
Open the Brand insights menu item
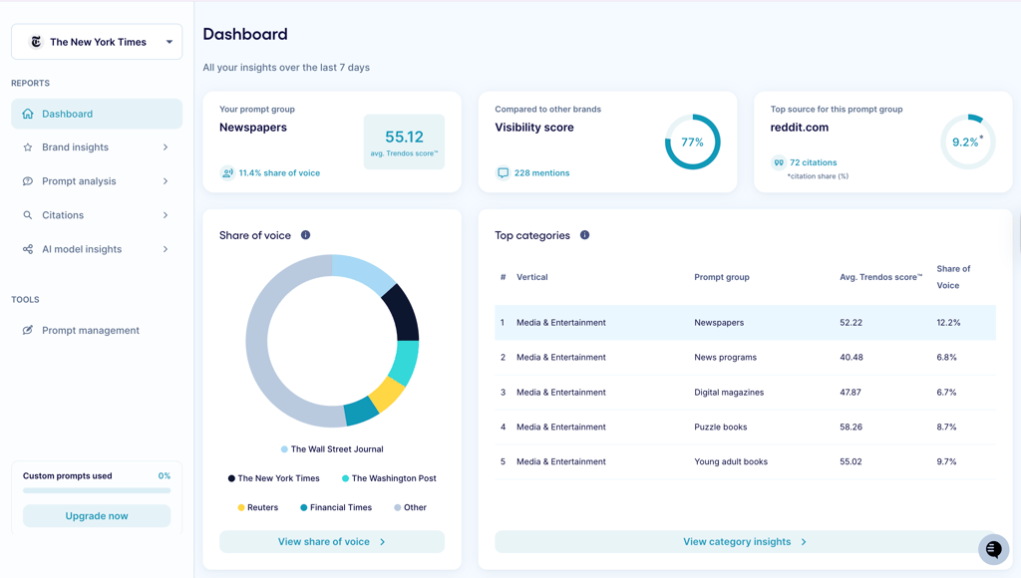pos(97,147)
